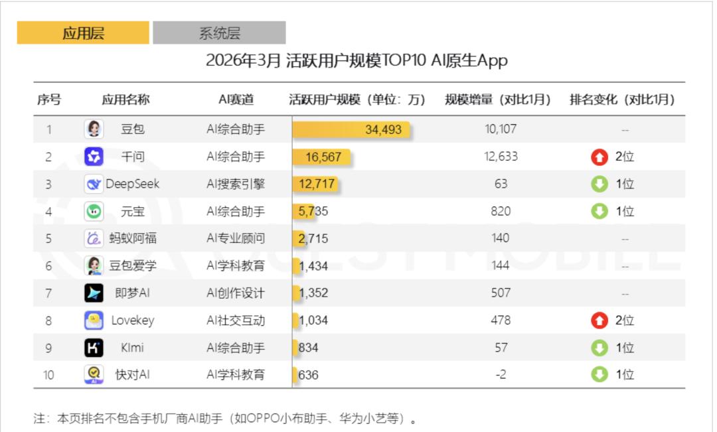Click the Kimi app icon
This screenshot has width=717, height=432.
94,348
